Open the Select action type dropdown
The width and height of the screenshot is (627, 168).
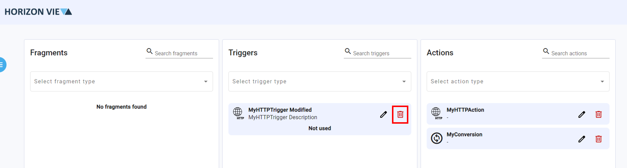[518, 81]
